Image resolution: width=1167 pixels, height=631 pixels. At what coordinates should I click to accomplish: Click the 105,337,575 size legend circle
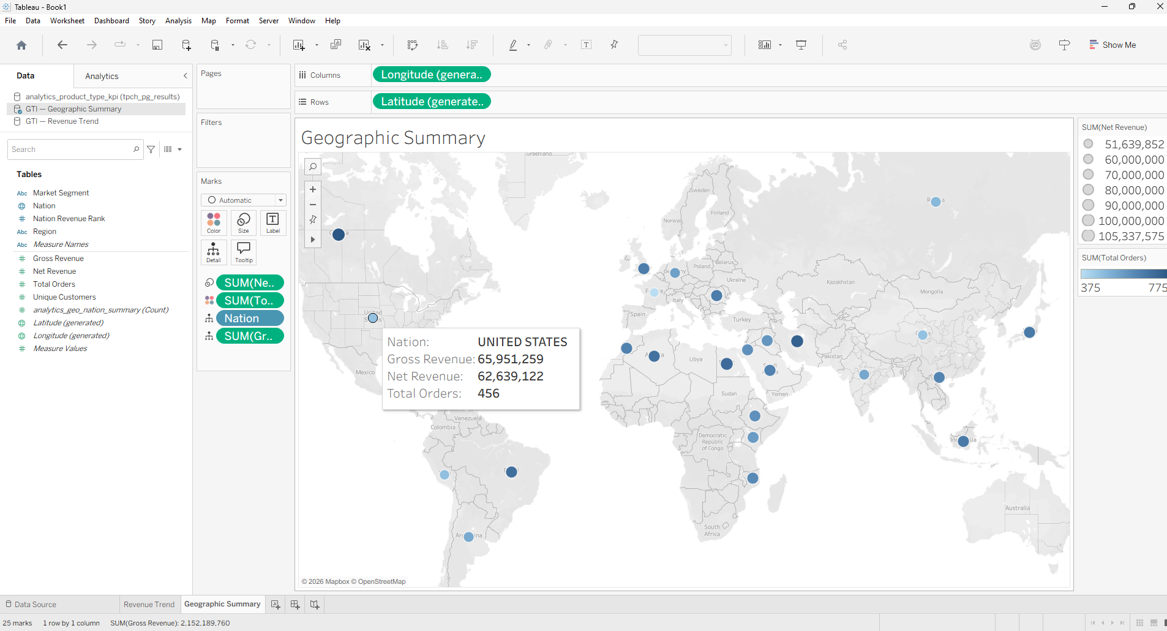[x=1088, y=236]
